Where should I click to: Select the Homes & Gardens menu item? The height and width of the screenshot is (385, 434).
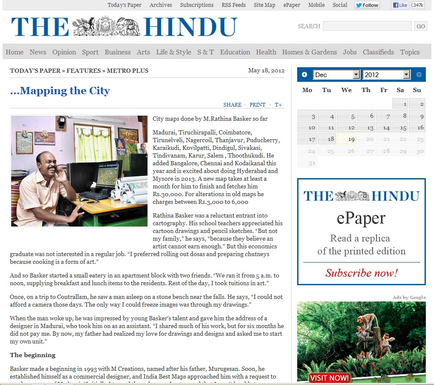(309, 52)
